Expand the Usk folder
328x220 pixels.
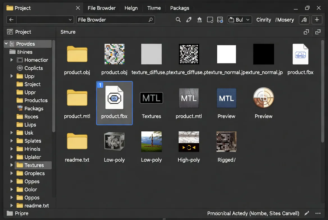[x=12, y=132]
